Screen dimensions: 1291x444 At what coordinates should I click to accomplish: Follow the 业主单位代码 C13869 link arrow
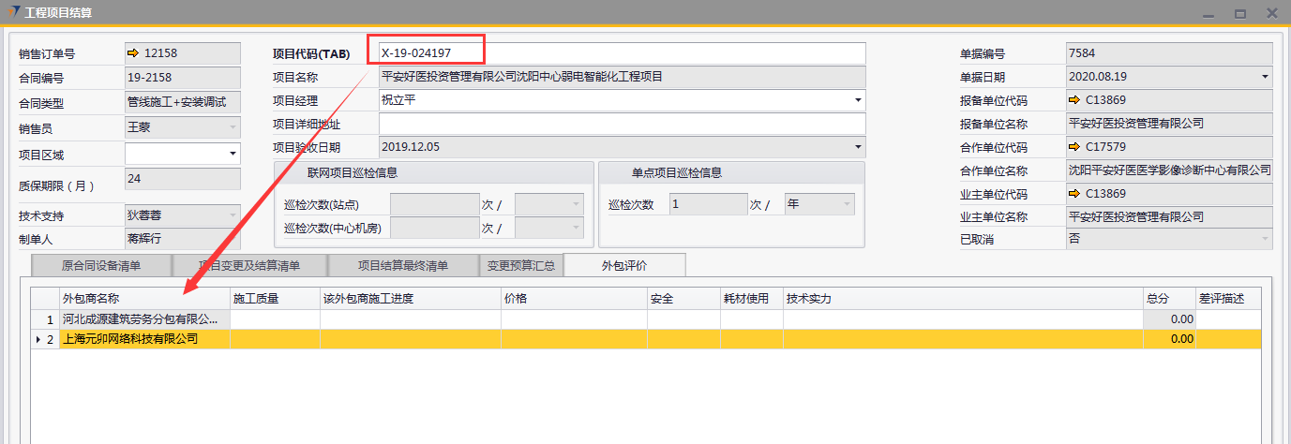pos(1074,194)
